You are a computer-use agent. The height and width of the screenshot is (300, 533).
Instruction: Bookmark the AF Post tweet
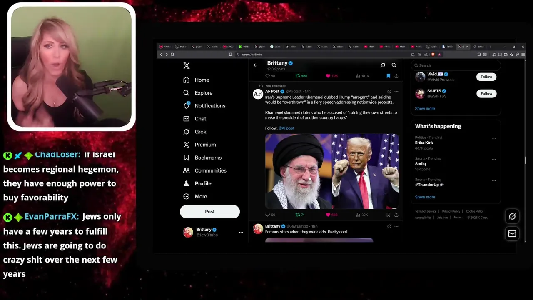point(388,215)
